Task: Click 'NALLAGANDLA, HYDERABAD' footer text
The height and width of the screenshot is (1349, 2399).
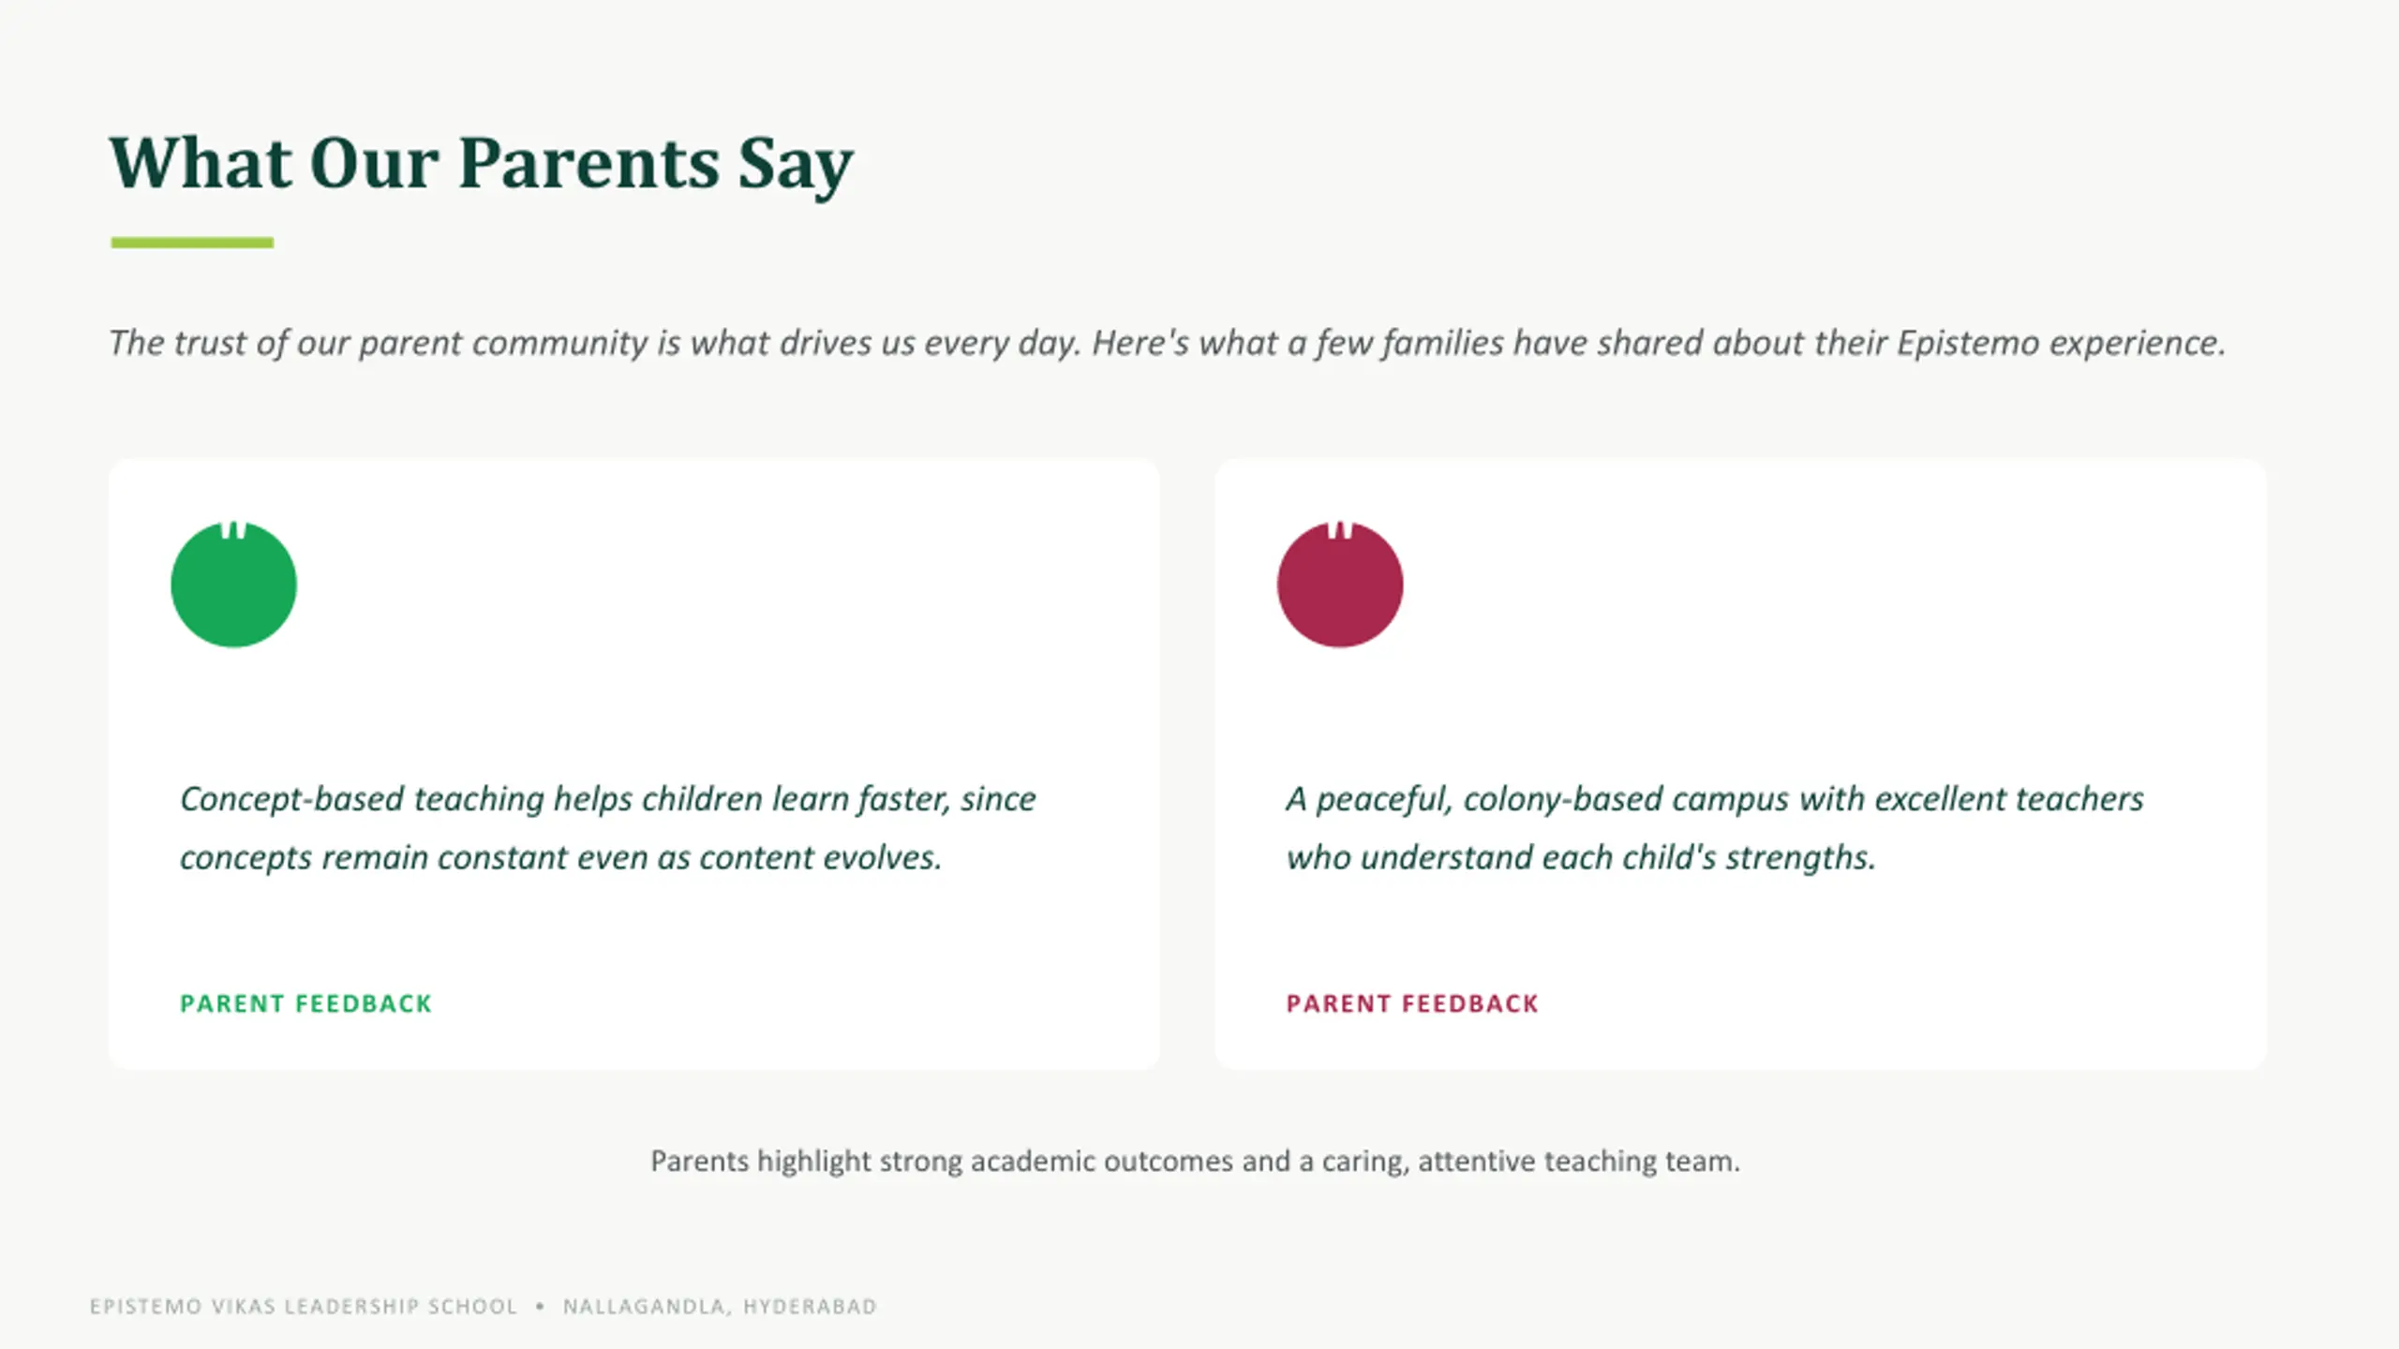Action: pyautogui.click(x=720, y=1306)
